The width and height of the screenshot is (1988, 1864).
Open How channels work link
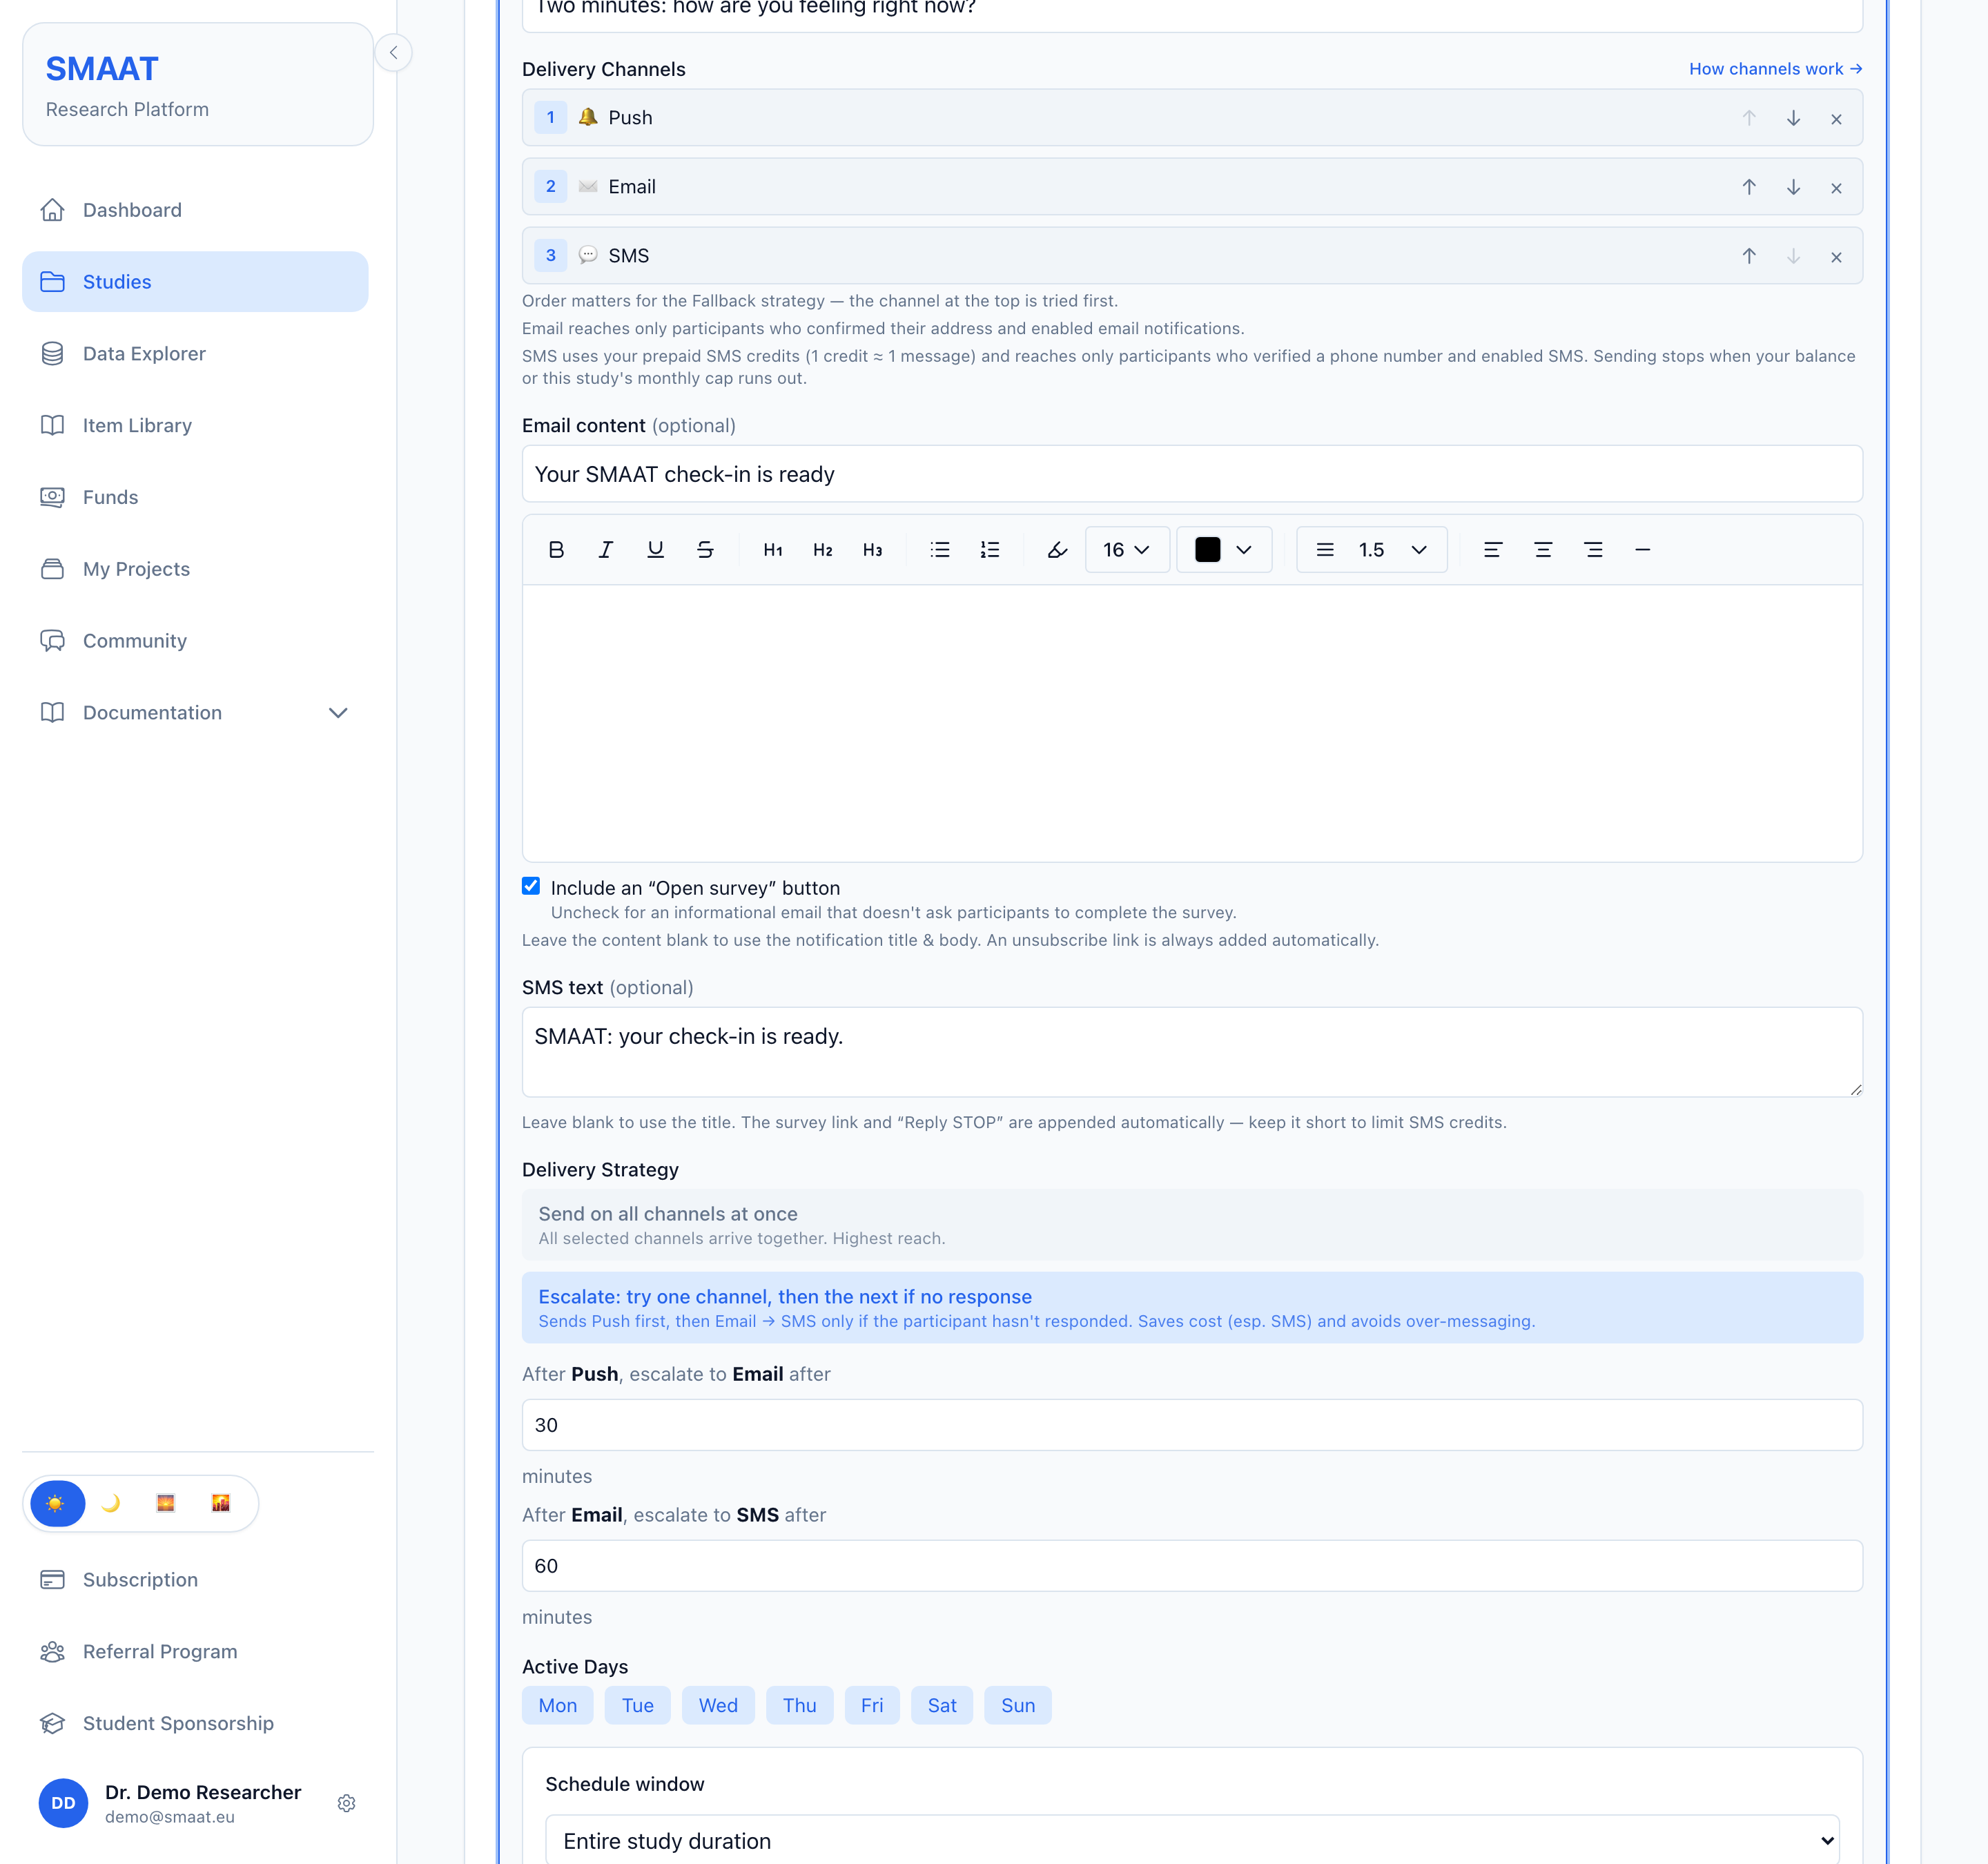click(1776, 69)
